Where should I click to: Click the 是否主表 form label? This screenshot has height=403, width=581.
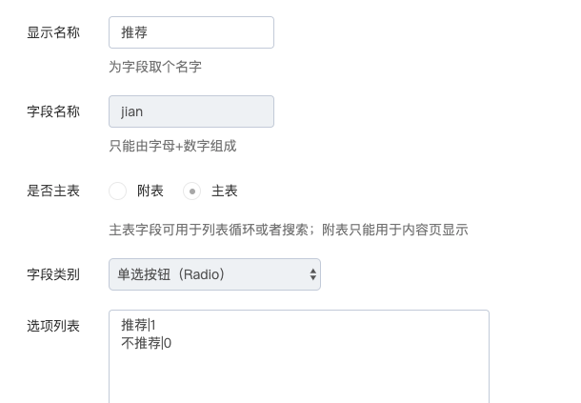point(53,191)
